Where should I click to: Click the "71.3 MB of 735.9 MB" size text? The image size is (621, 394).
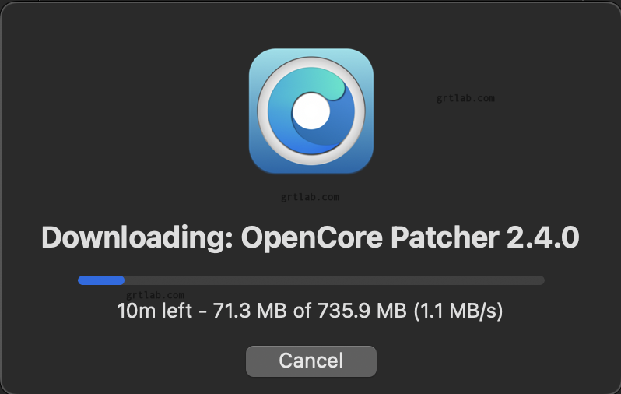310,311
